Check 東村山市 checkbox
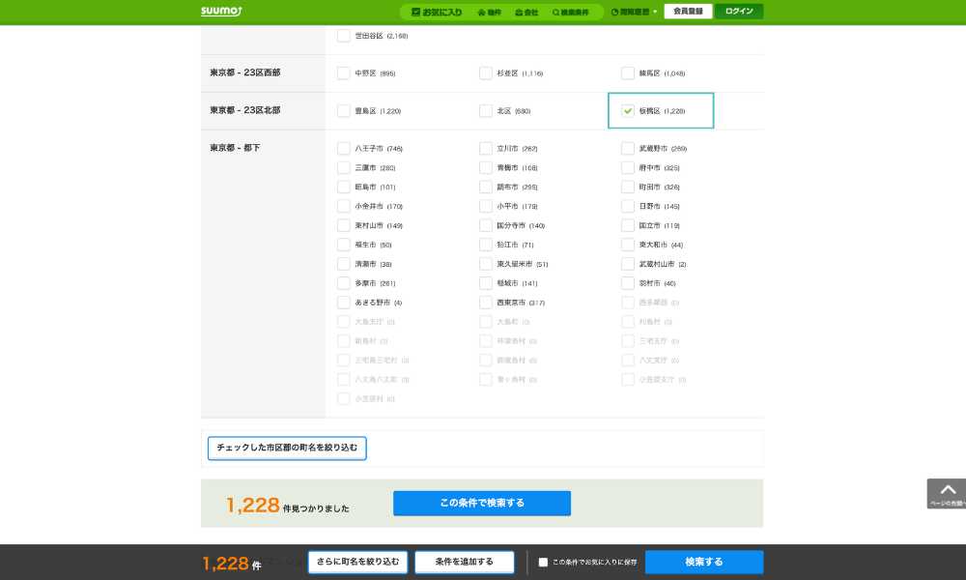This screenshot has width=966, height=580. (344, 225)
